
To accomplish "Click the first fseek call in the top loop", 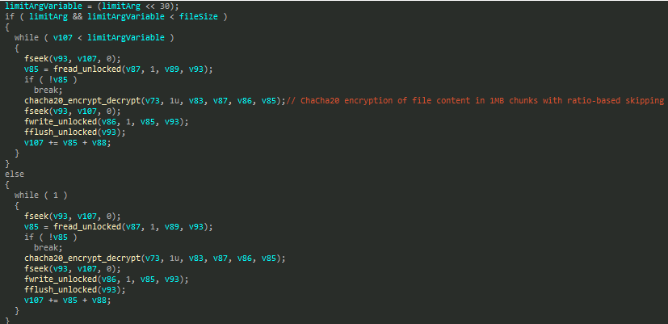I will pyautogui.click(x=36, y=58).
